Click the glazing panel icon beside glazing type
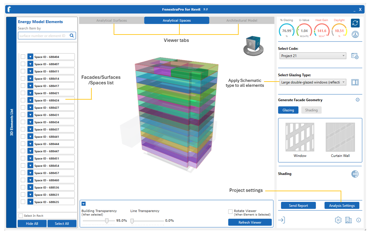370x234 pixels. [355, 82]
